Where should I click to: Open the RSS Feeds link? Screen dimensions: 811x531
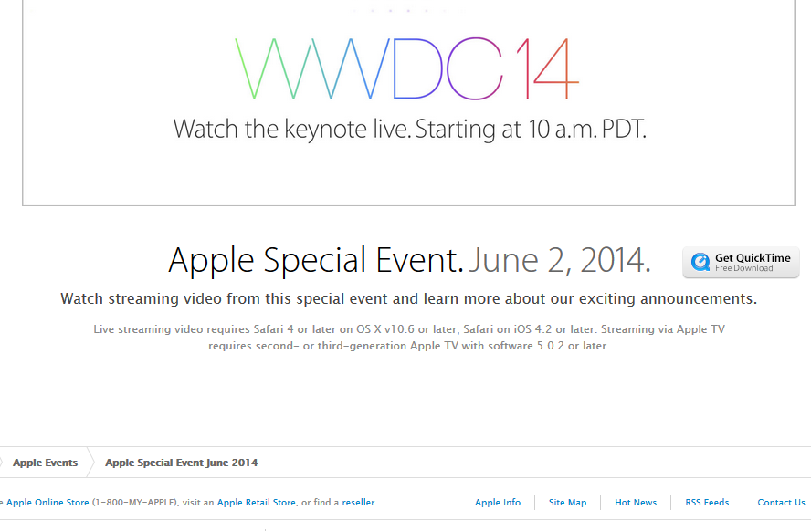coord(707,502)
